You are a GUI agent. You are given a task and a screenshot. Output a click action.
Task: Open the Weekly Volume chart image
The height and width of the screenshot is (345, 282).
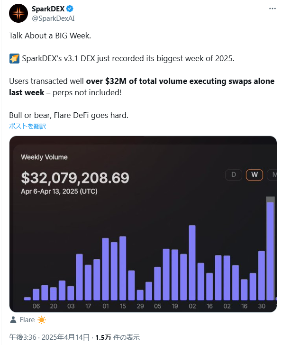click(143, 224)
